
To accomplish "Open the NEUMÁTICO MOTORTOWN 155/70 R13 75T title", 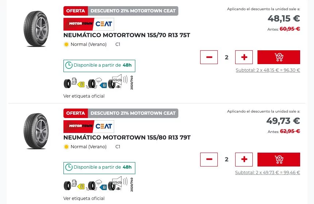I will click(x=127, y=35).
